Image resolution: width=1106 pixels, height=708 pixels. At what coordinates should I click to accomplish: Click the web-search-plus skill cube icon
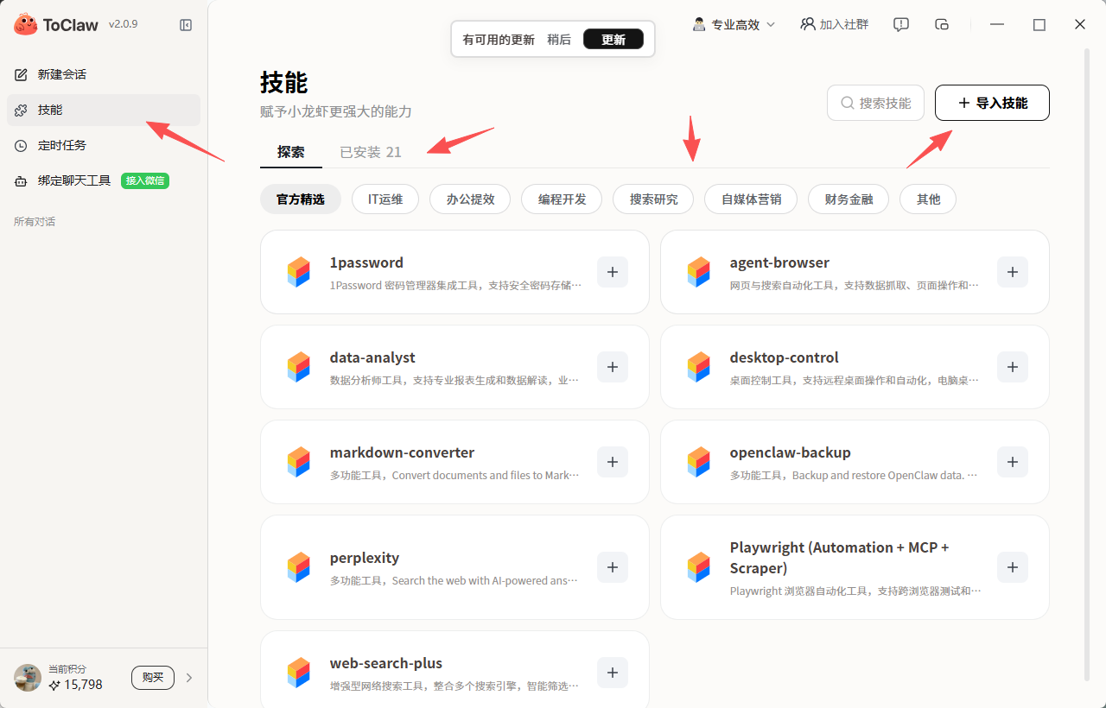tap(298, 673)
